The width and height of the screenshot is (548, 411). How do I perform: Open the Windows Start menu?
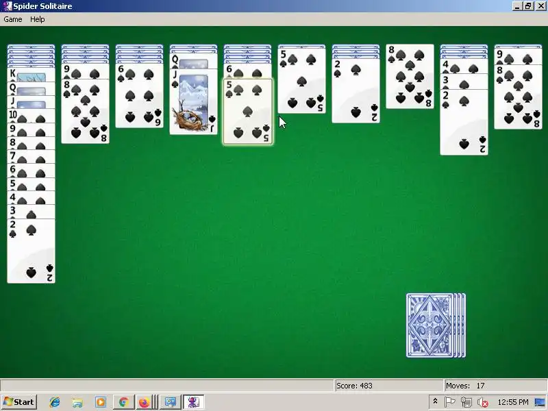point(19,402)
